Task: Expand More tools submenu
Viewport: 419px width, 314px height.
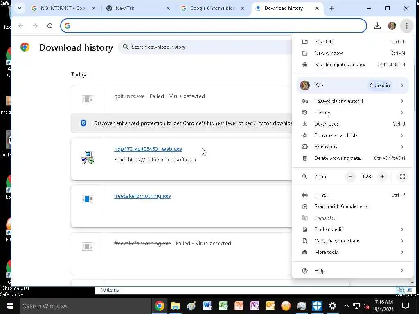Action: tap(353, 252)
